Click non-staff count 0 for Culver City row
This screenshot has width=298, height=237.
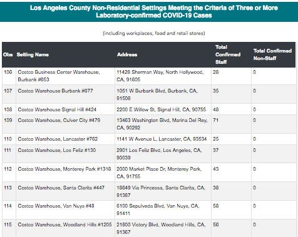point(254,120)
